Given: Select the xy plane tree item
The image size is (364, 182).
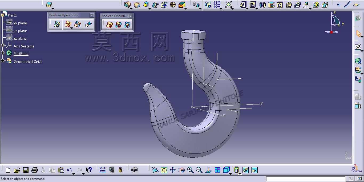Looking at the screenshot, I should point(20,23).
